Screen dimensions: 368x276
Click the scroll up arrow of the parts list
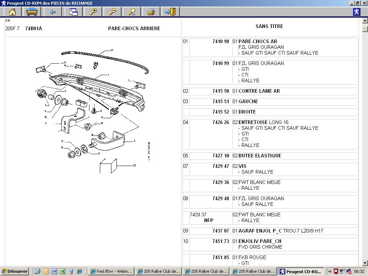click(x=365, y=21)
